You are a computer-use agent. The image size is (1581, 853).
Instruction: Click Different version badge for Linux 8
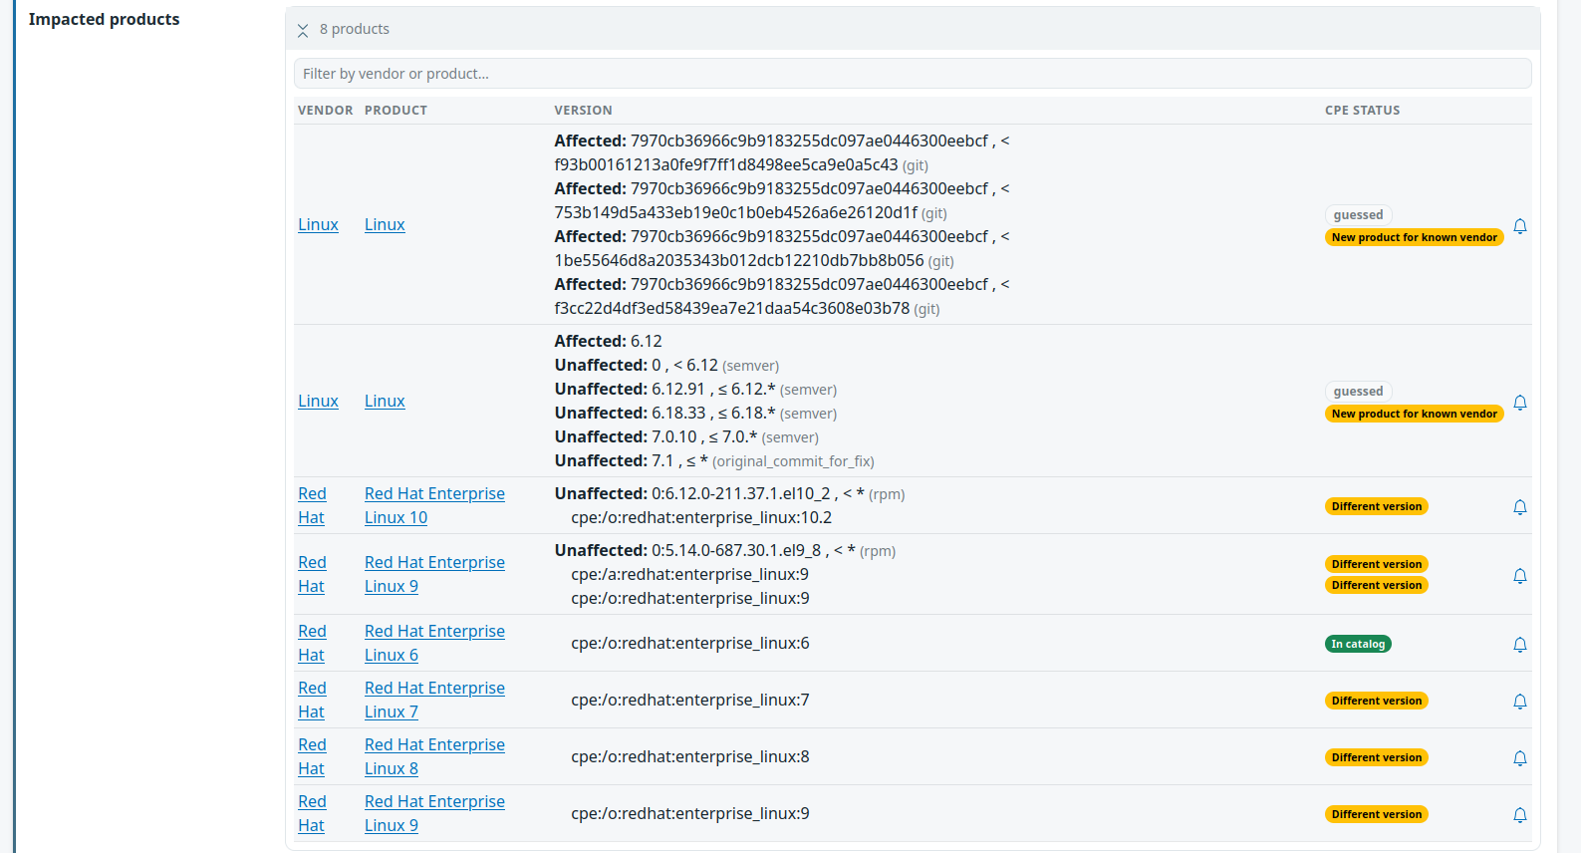pyautogui.click(x=1377, y=757)
